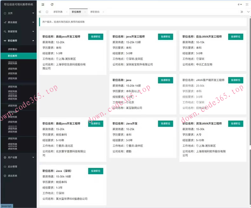This screenshot has height=208, width=251.
Task: Click the refresh icon in top bar
Action: click(52, 4)
